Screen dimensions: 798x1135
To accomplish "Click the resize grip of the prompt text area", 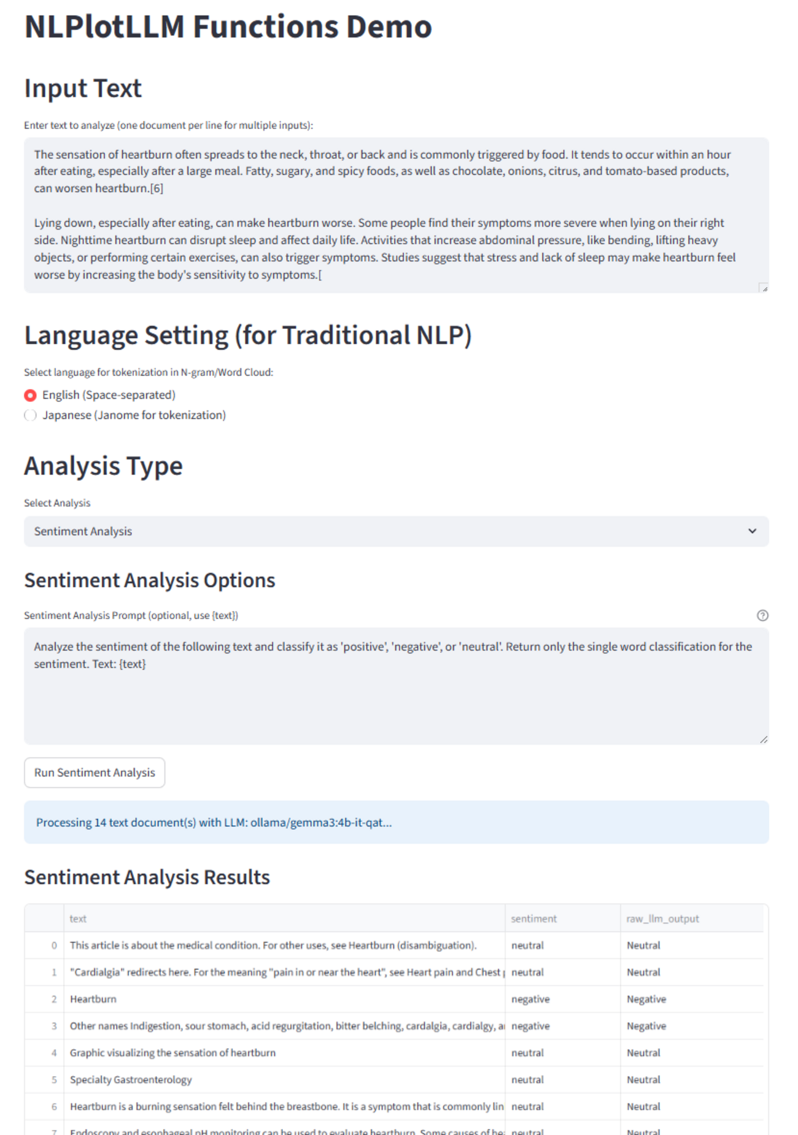I will click(x=764, y=740).
